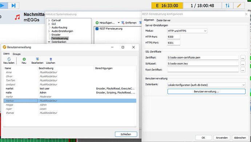This screenshot has height=142, width=251.
Task: Collapse the Datenbanken tree node
Action: pos(49,42)
